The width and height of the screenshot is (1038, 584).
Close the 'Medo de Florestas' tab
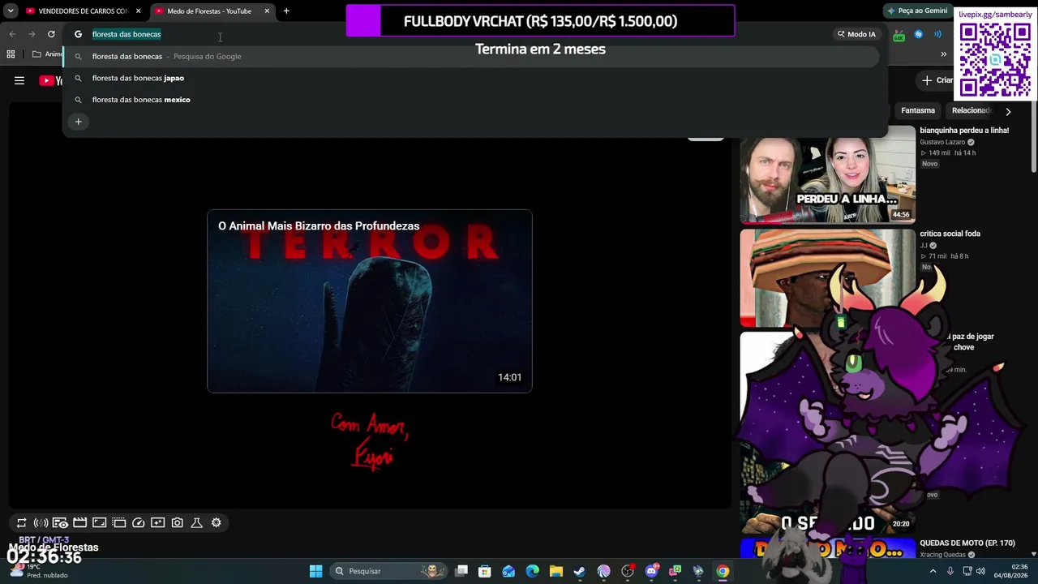pos(267,11)
